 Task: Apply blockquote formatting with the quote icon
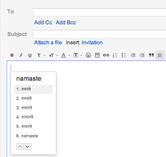click(x=151, y=55)
